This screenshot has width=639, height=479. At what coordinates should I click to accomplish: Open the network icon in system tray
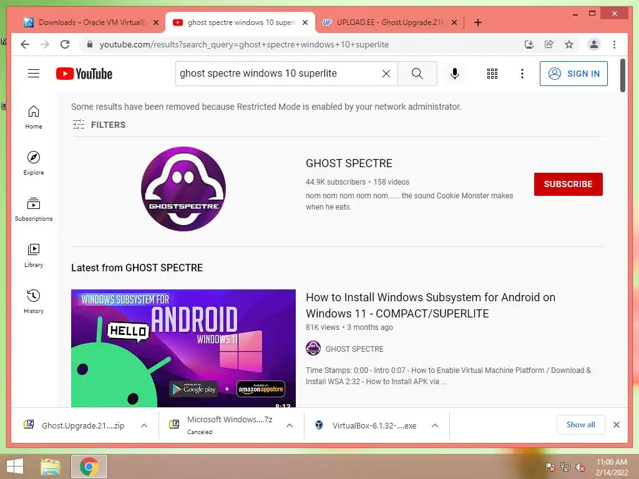(x=565, y=467)
